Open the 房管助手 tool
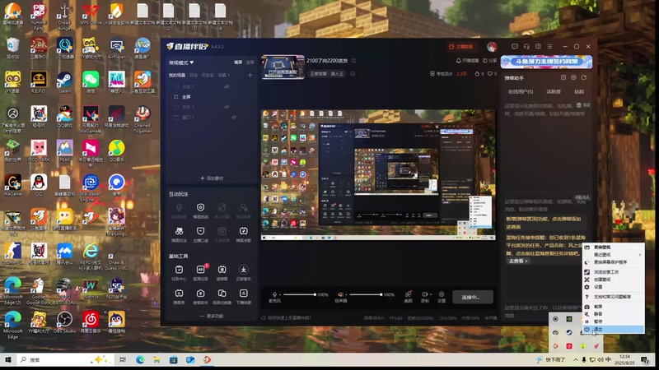The width and height of the screenshot is (659, 370). pyautogui.click(x=200, y=296)
